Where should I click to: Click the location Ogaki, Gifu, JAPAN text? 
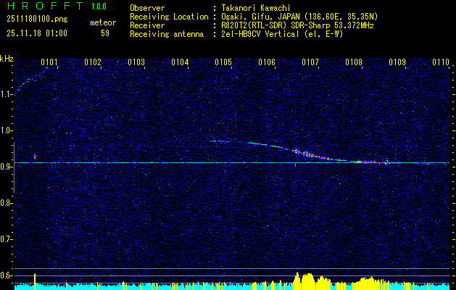[299, 17]
